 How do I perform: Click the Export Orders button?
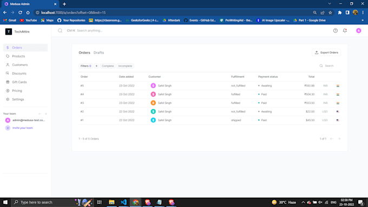tap(326, 52)
